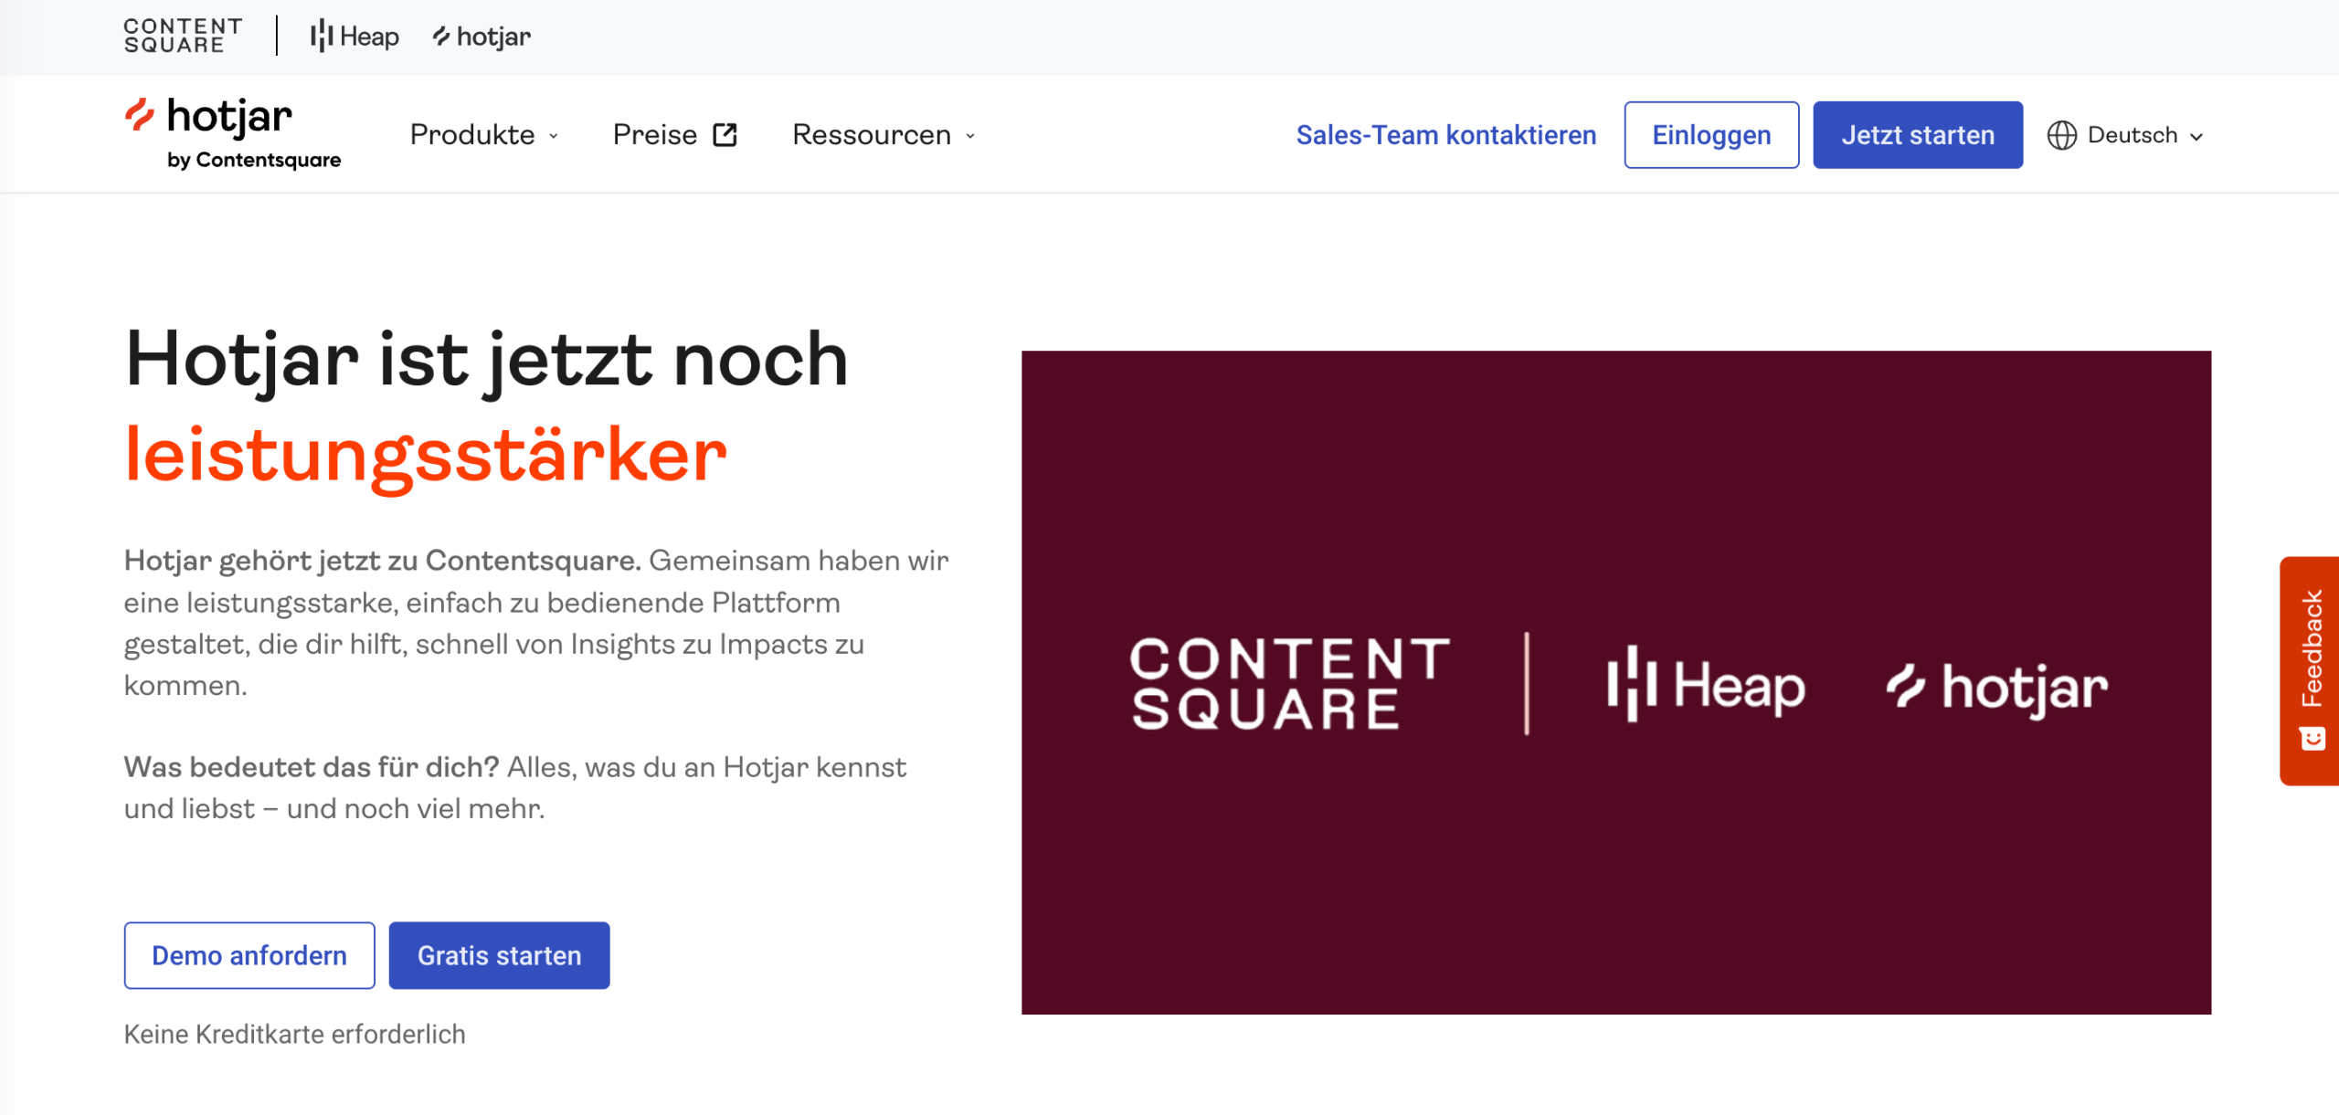Click the Gratis starten button

click(x=499, y=955)
